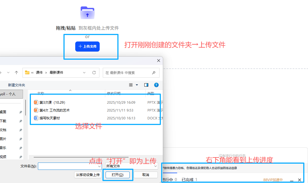Select 课件 in the address breadcrumb
308x183 pixels.
coord(39,73)
